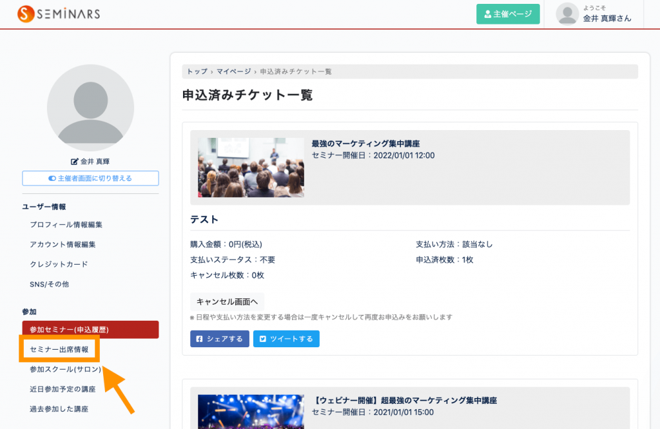
Task: Click the セミナー開催日：2022/01/01 12:00 text
Action: pos(373,156)
